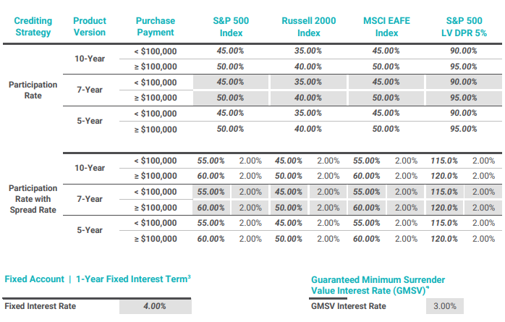Screen dimensions: 505x322
Task: Click the Participation Rate row label
Action: [33, 90]
